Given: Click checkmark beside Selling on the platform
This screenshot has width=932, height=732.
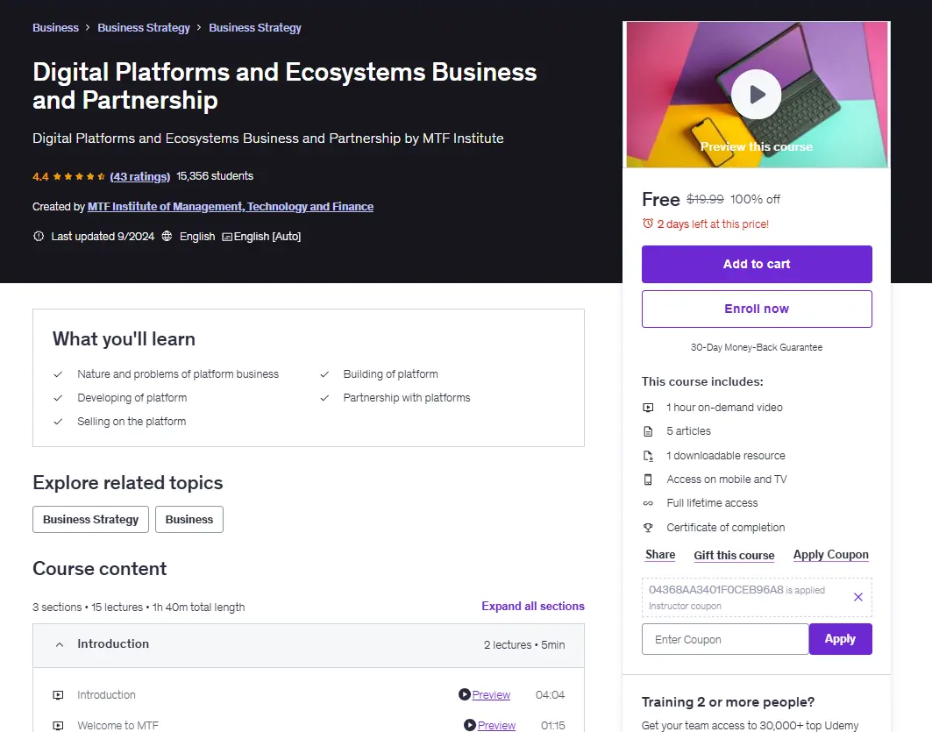Looking at the screenshot, I should click(x=58, y=422).
